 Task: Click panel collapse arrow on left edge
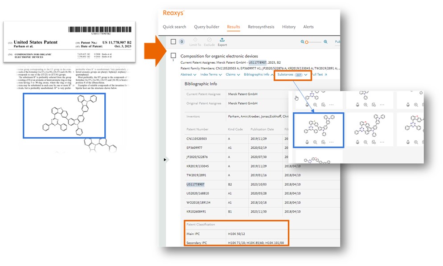tap(165, 159)
